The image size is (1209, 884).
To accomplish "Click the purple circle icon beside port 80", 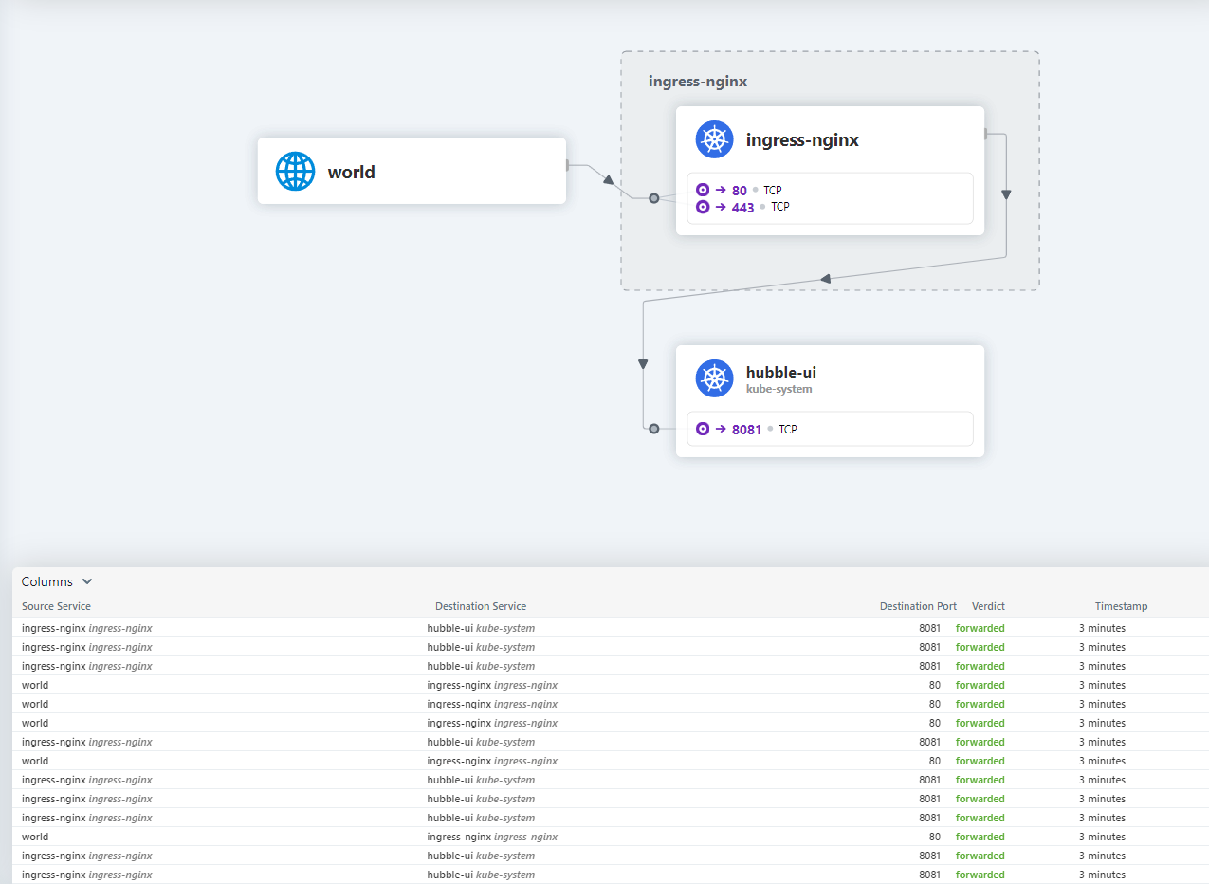I will [x=703, y=190].
